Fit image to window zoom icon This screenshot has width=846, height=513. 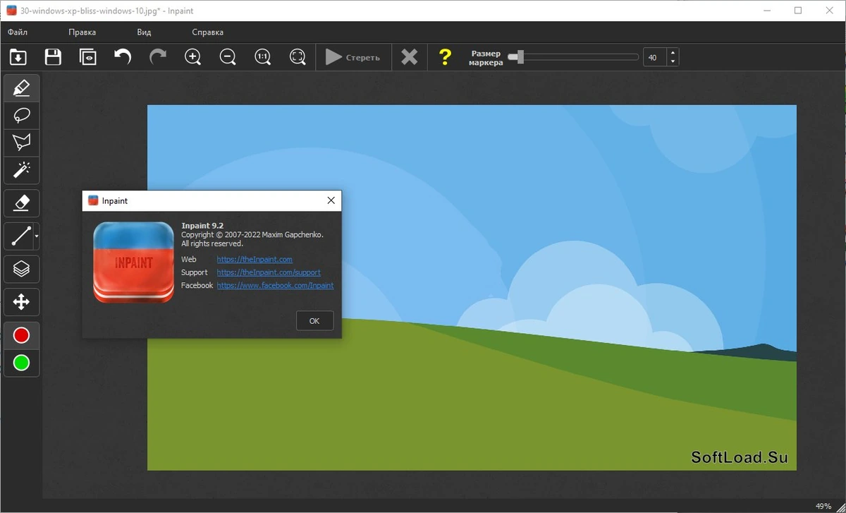coord(298,57)
